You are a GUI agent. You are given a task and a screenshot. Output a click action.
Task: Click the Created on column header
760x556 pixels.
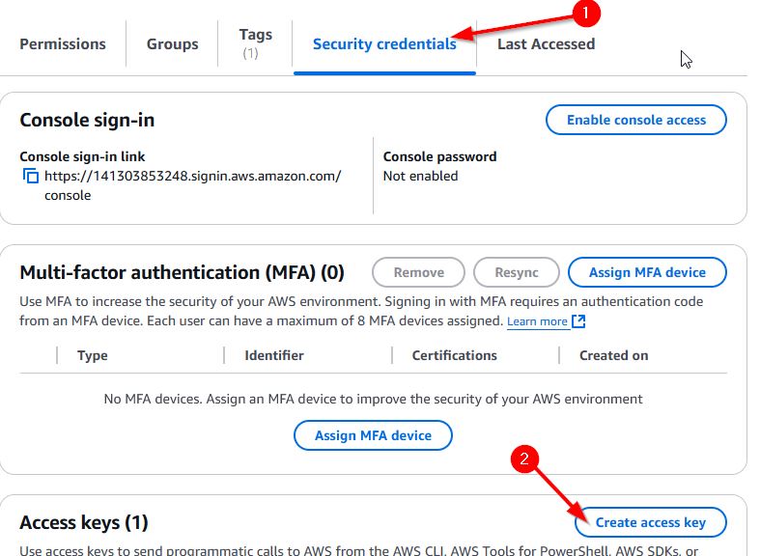tap(614, 355)
